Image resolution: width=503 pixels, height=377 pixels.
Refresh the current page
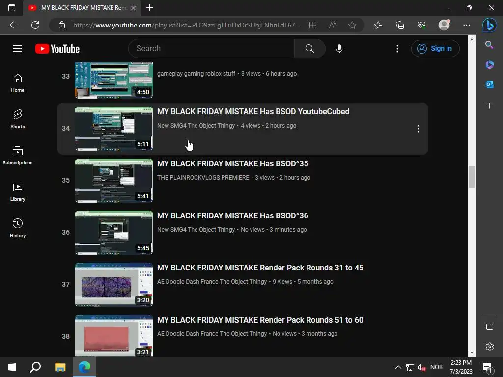point(35,25)
